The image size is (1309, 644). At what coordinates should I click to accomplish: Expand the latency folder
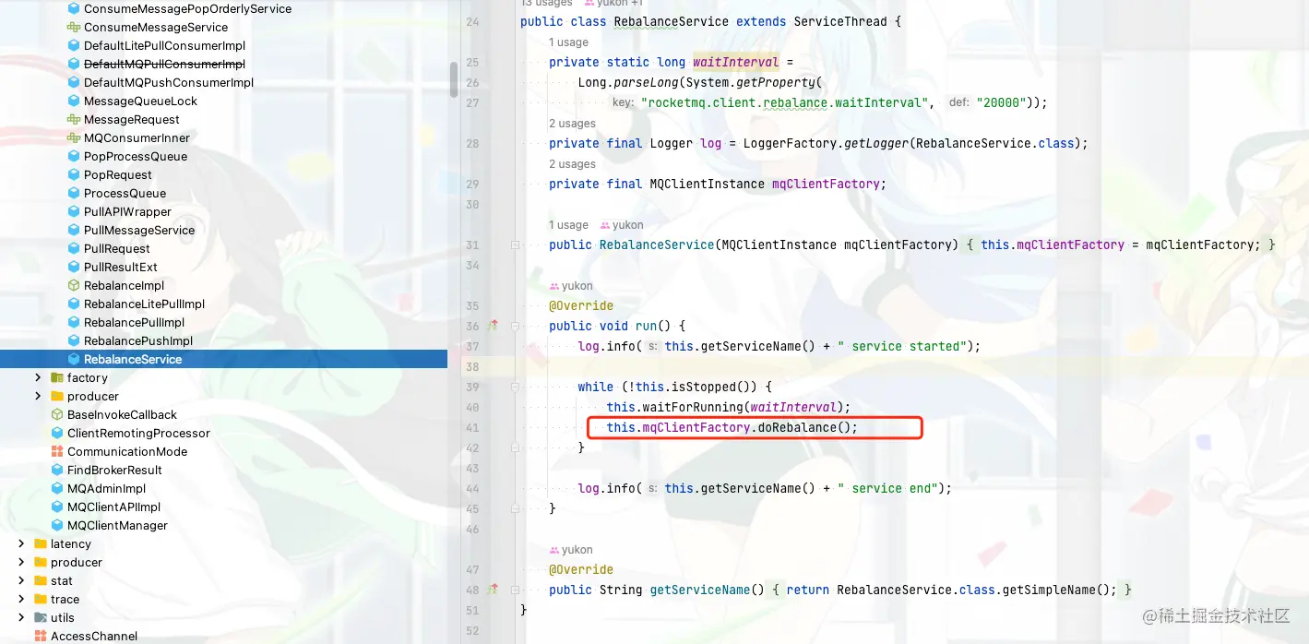pos(21,543)
